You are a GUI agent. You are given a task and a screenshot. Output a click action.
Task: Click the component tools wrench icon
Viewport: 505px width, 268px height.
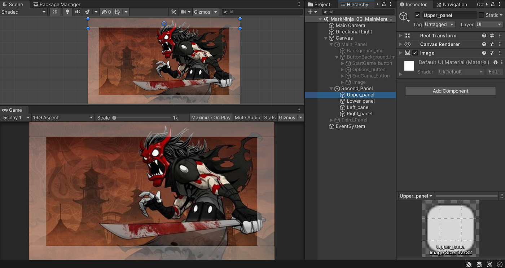173,12
